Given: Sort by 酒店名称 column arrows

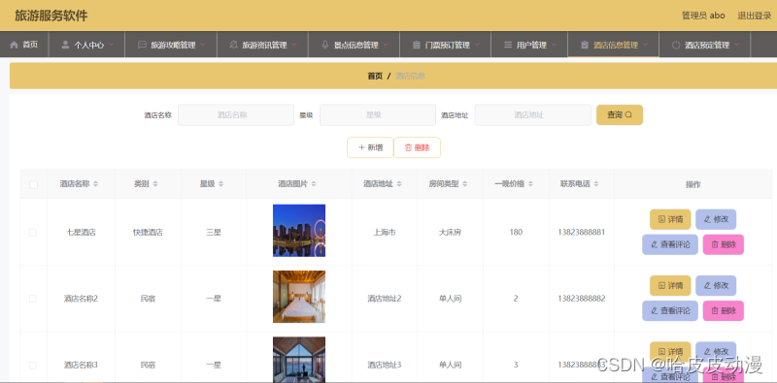Looking at the screenshot, I should coord(95,184).
